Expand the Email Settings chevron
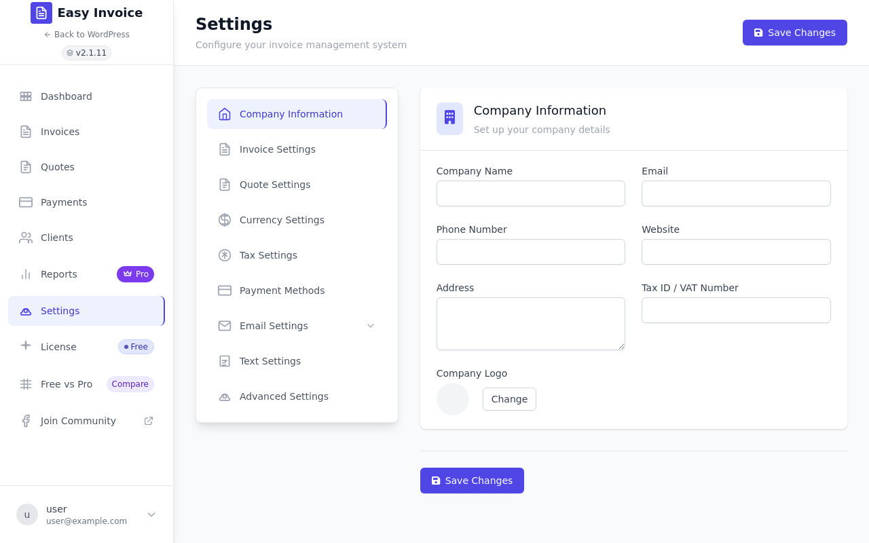 pyautogui.click(x=371, y=326)
